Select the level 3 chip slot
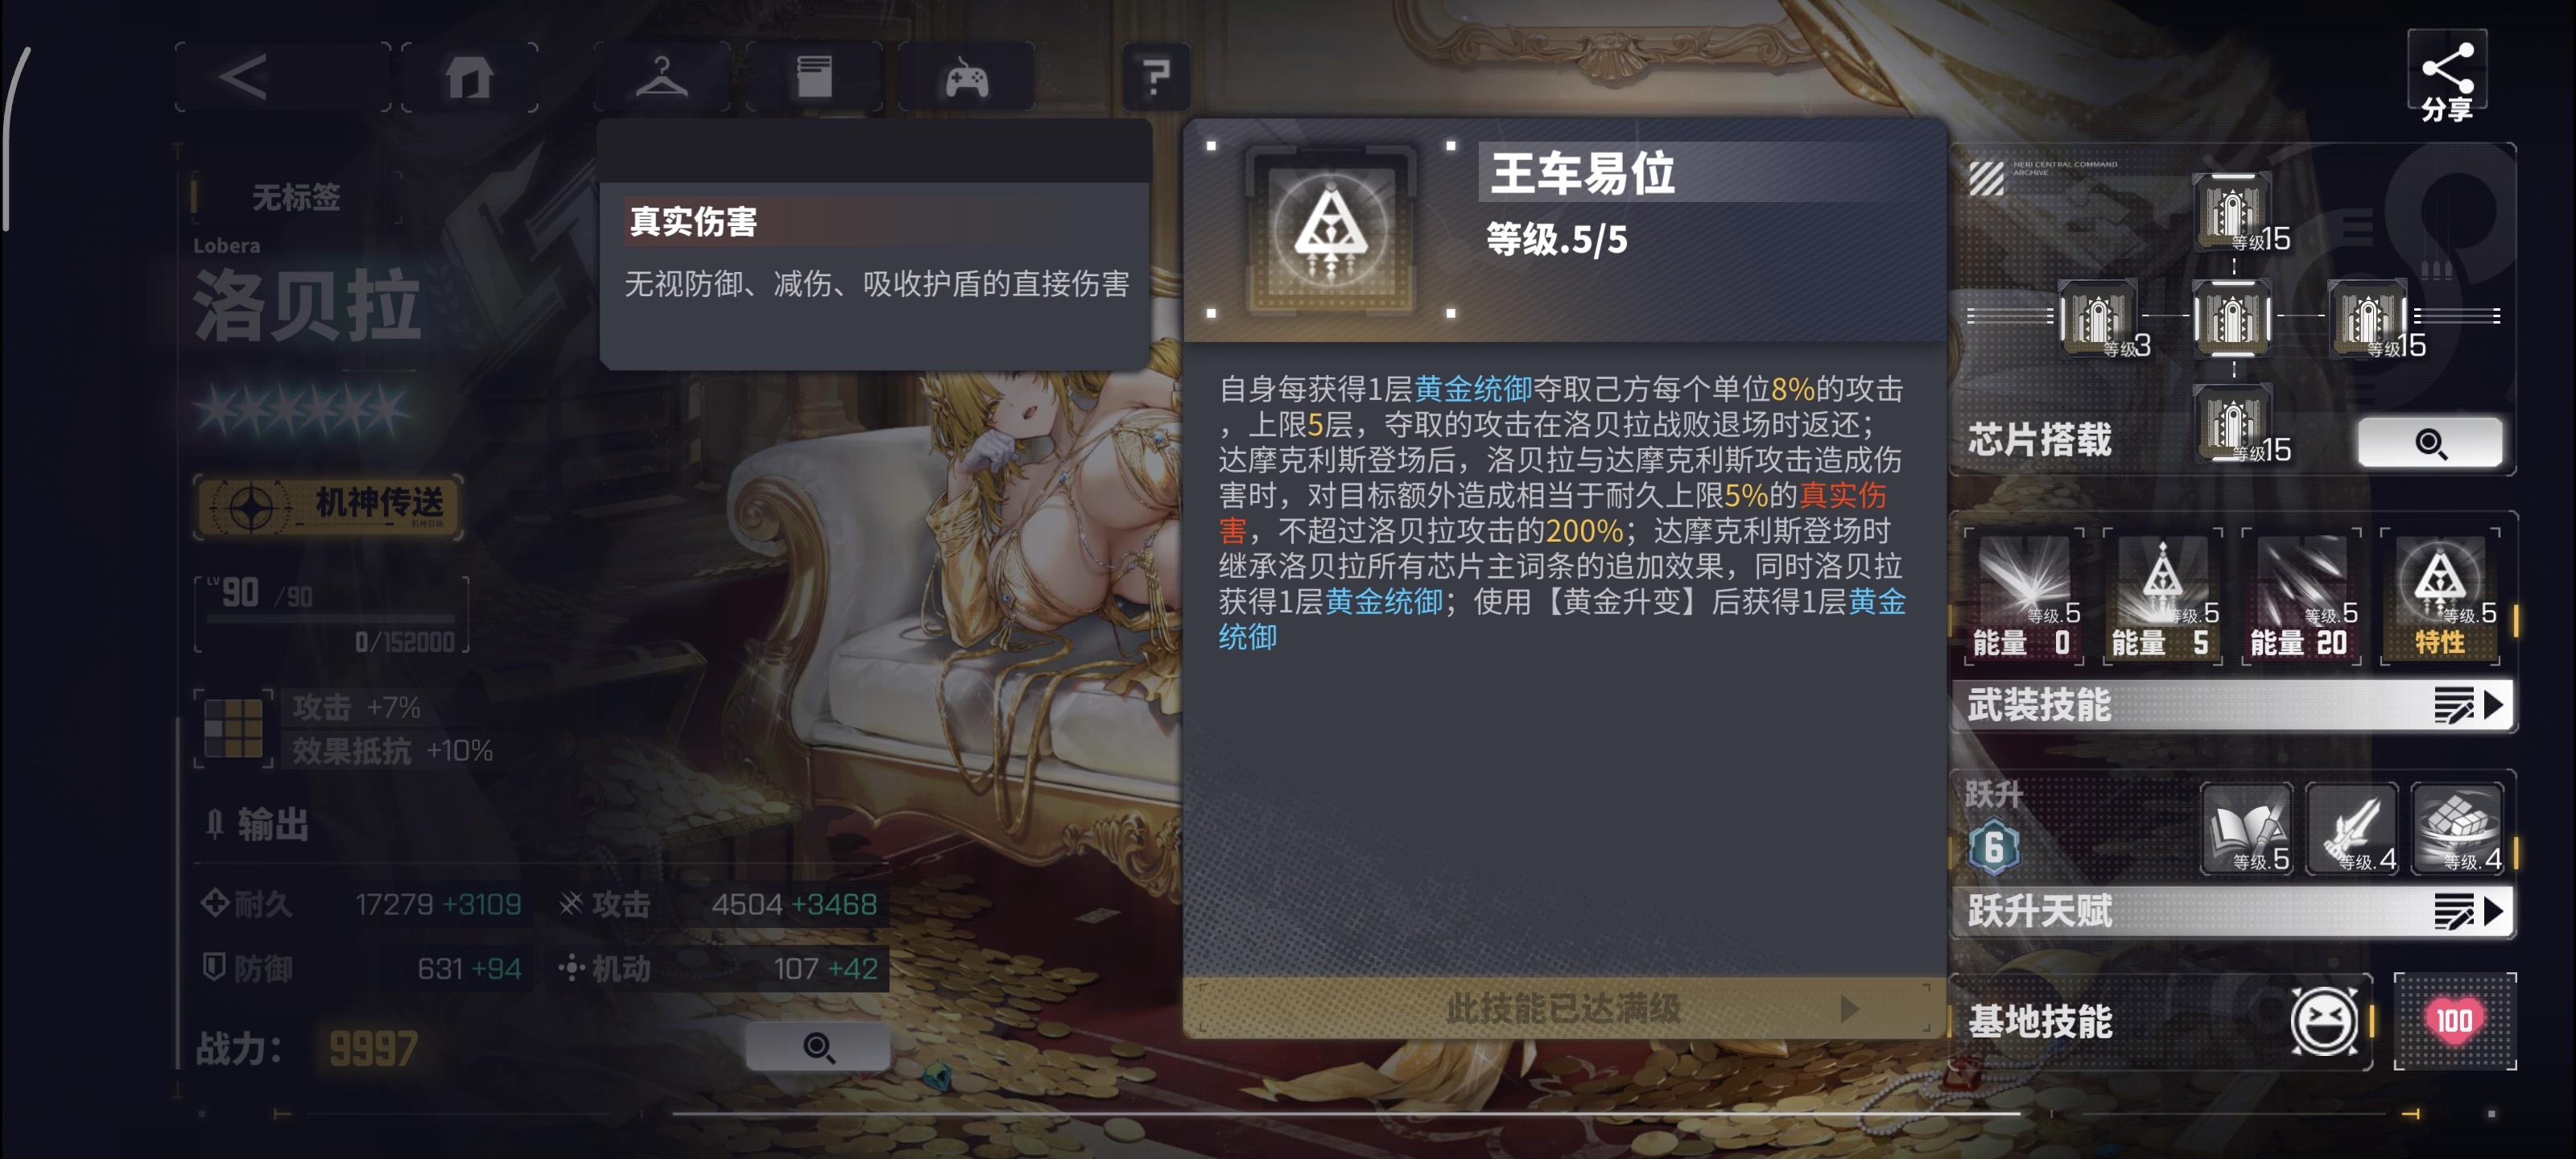 click(2097, 318)
